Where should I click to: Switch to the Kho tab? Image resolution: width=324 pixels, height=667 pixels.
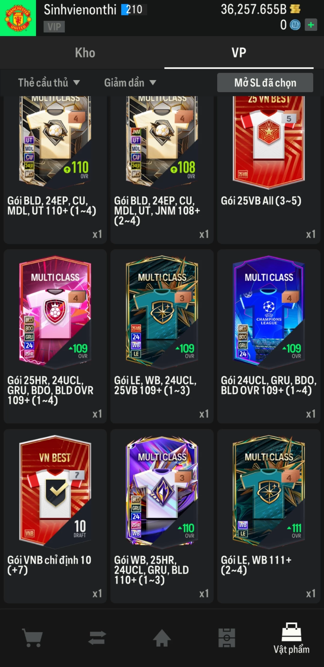coord(85,53)
